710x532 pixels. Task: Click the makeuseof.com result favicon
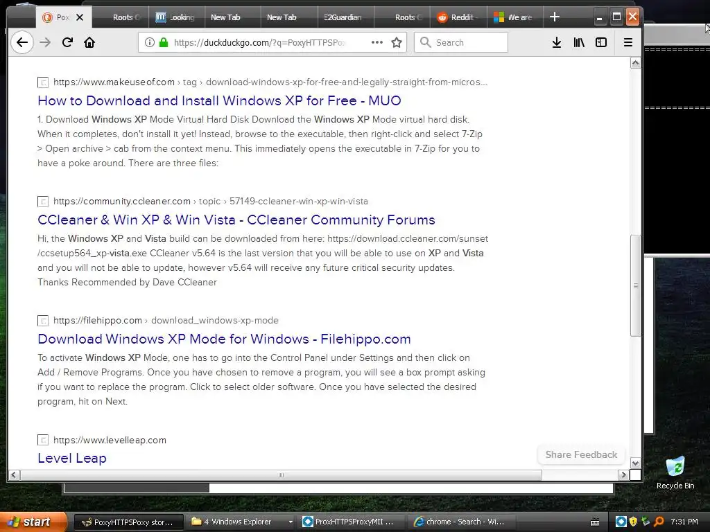(x=43, y=82)
